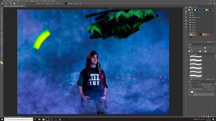This screenshot has height=121, width=216.
Task: Select the Lasso tool
Action: tap(2, 13)
